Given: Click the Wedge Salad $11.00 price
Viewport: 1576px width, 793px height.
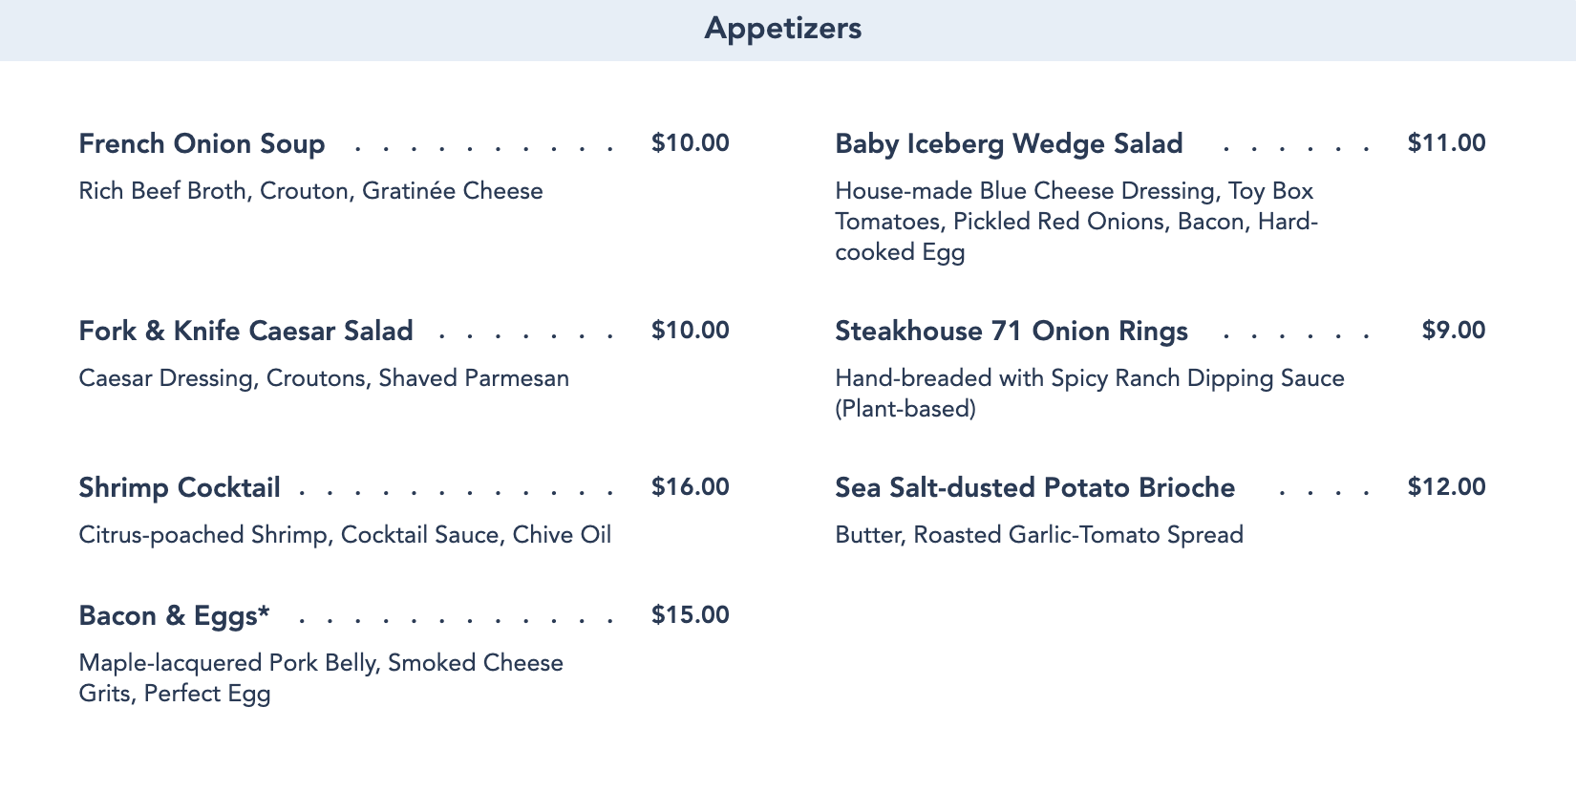Looking at the screenshot, I should click(1447, 143).
